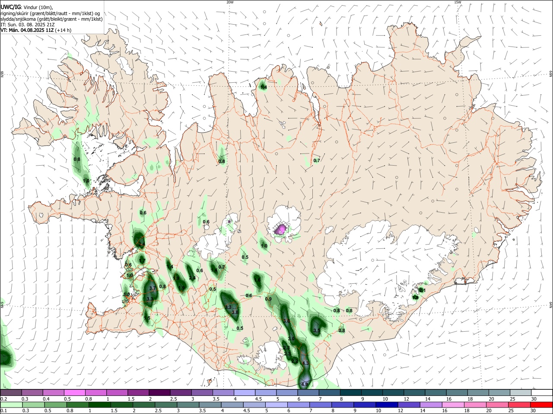Click the '64N' latitude label on right edge
The width and height of the screenshot is (553, 414).
(551, 304)
